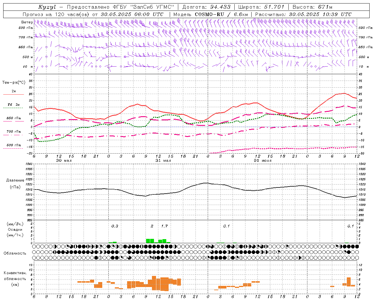Click the solid red line sample under '2м'

point(13,95)
